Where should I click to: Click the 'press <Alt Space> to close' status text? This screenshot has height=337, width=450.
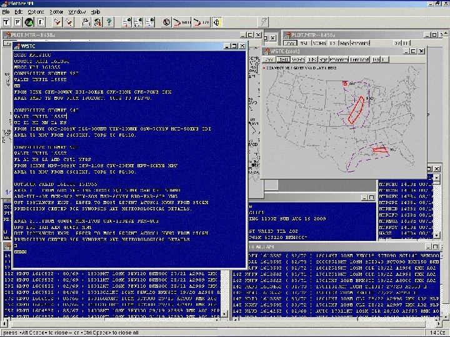[36, 333]
